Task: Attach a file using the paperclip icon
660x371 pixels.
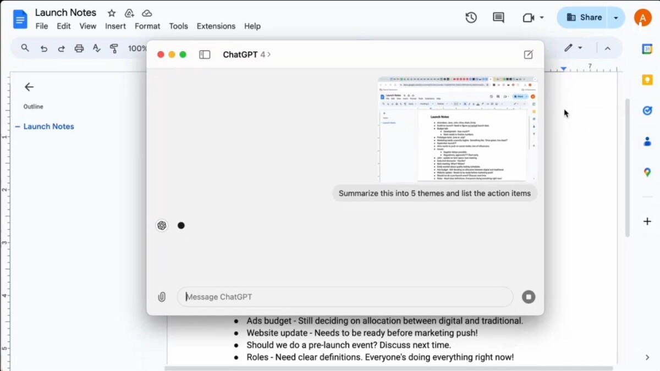Action: [162, 297]
